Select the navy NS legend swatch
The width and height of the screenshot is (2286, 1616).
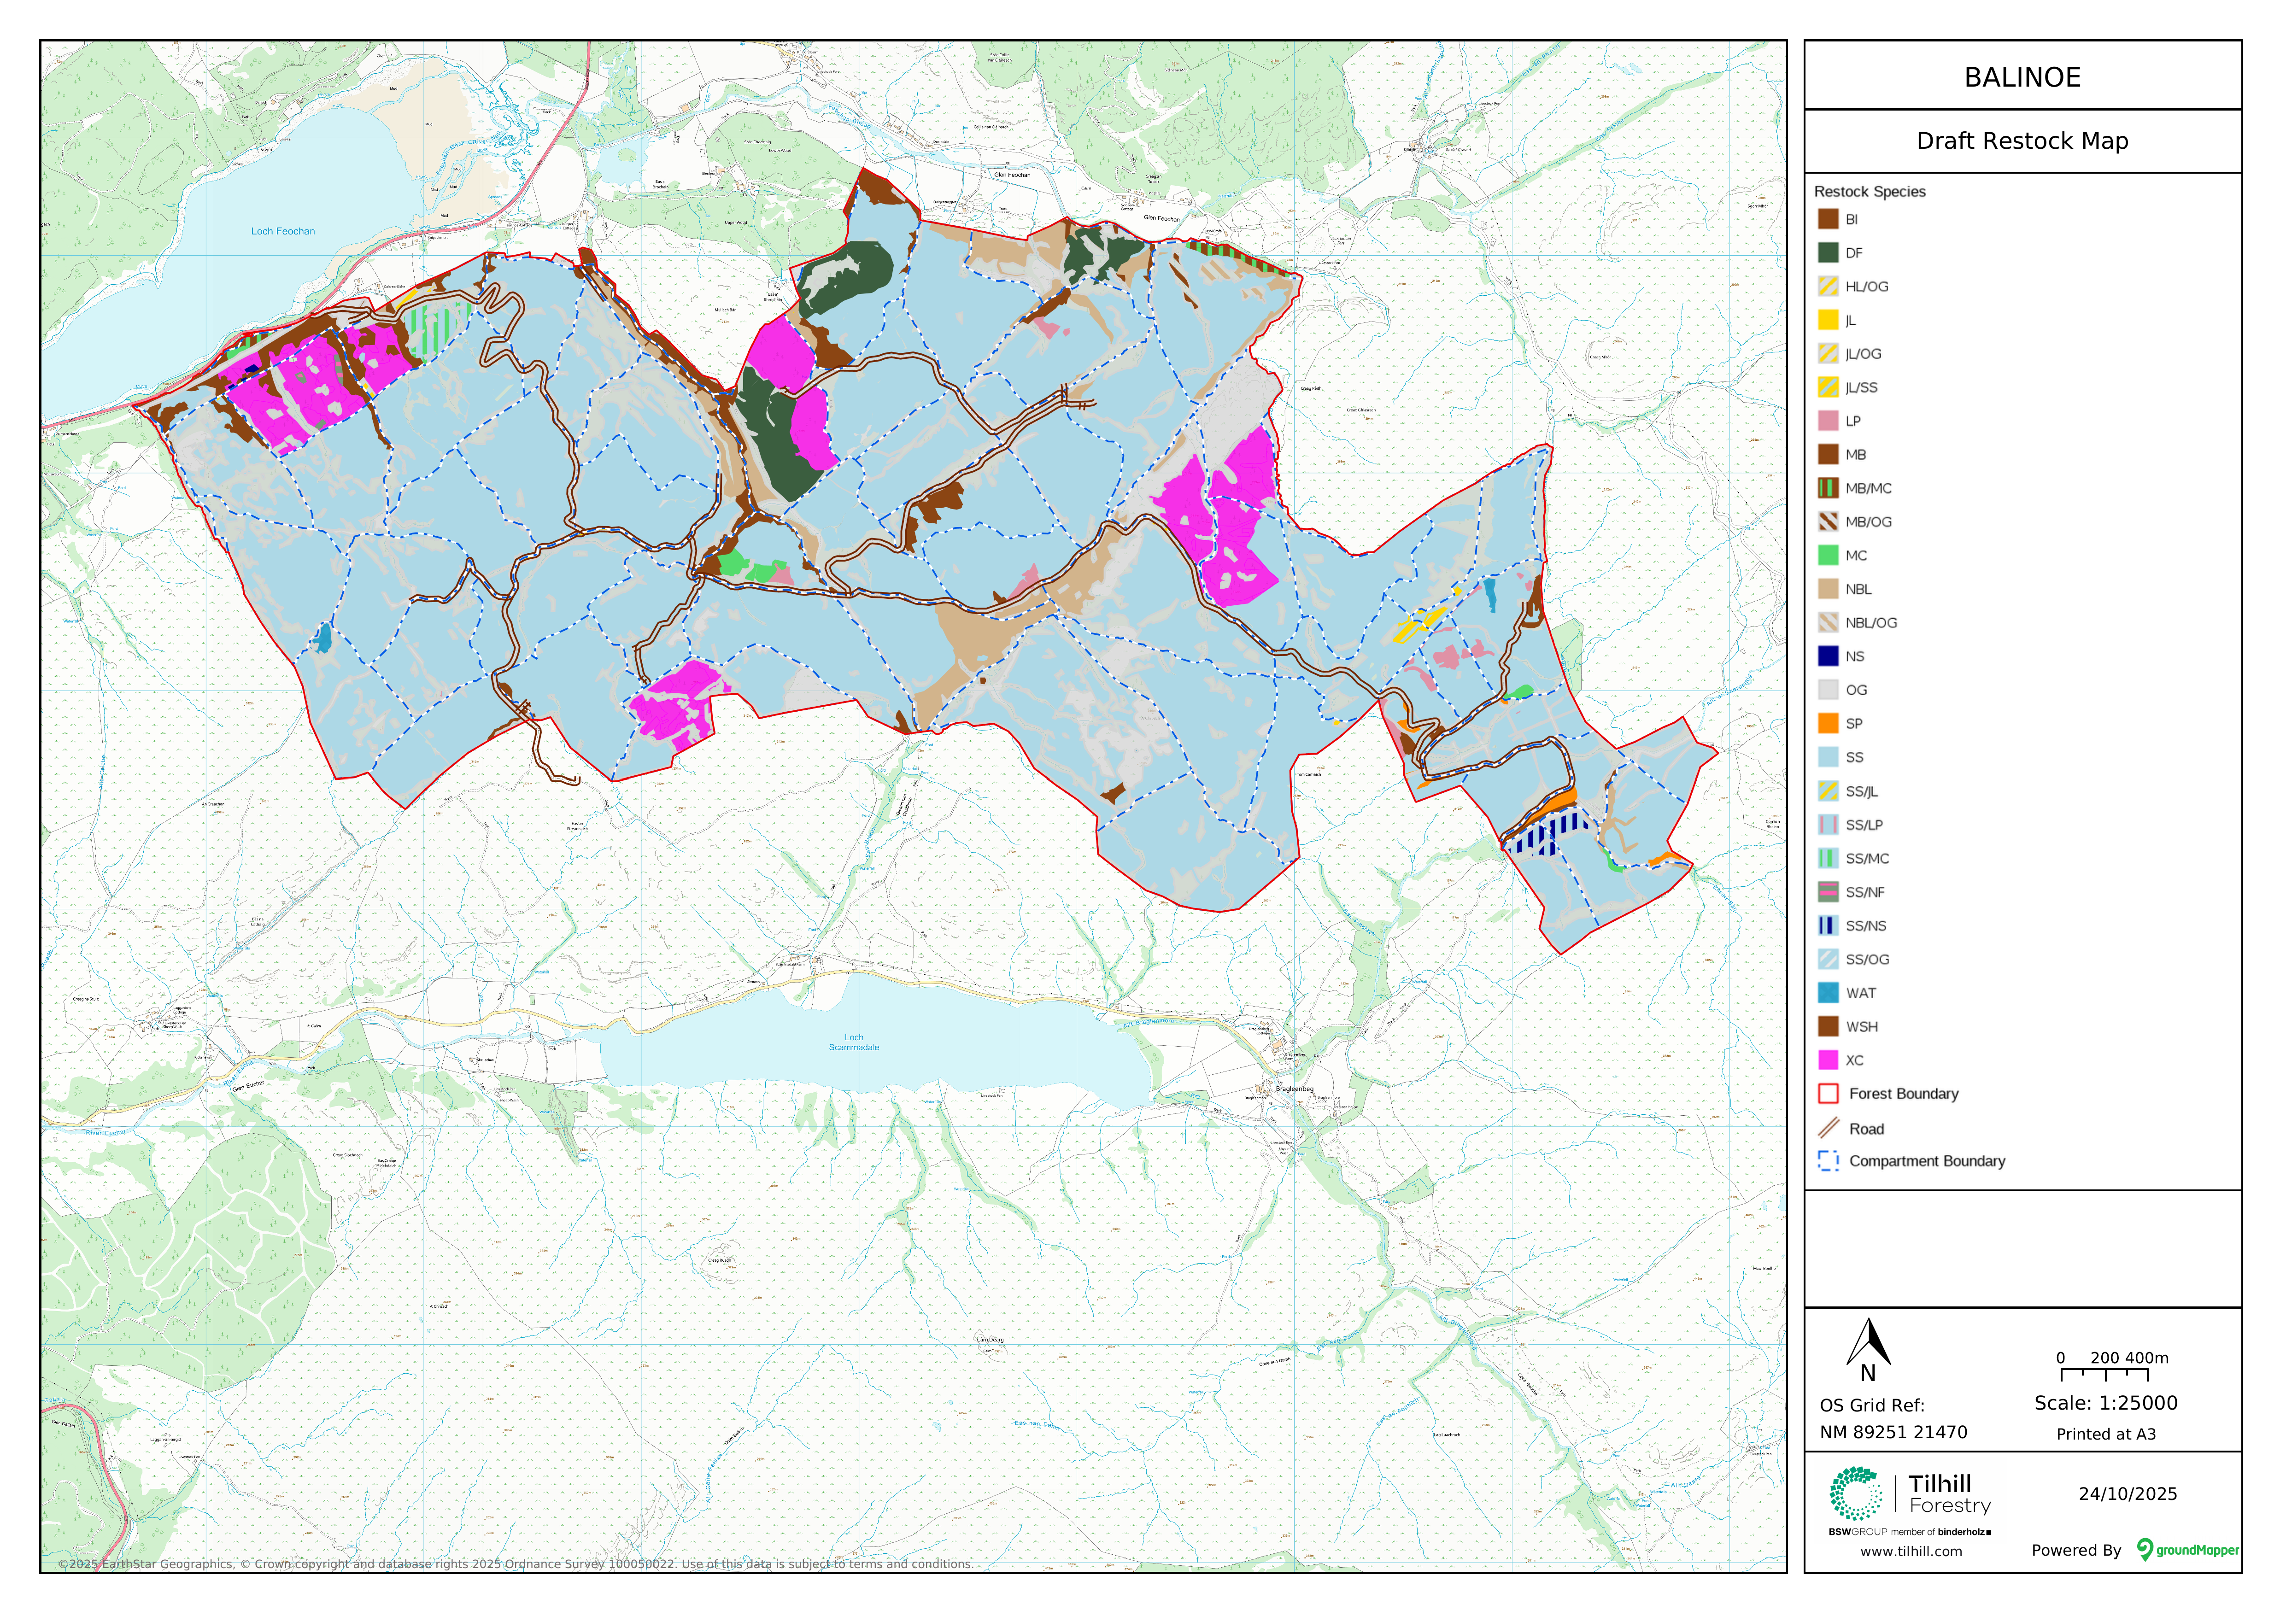(x=1828, y=656)
